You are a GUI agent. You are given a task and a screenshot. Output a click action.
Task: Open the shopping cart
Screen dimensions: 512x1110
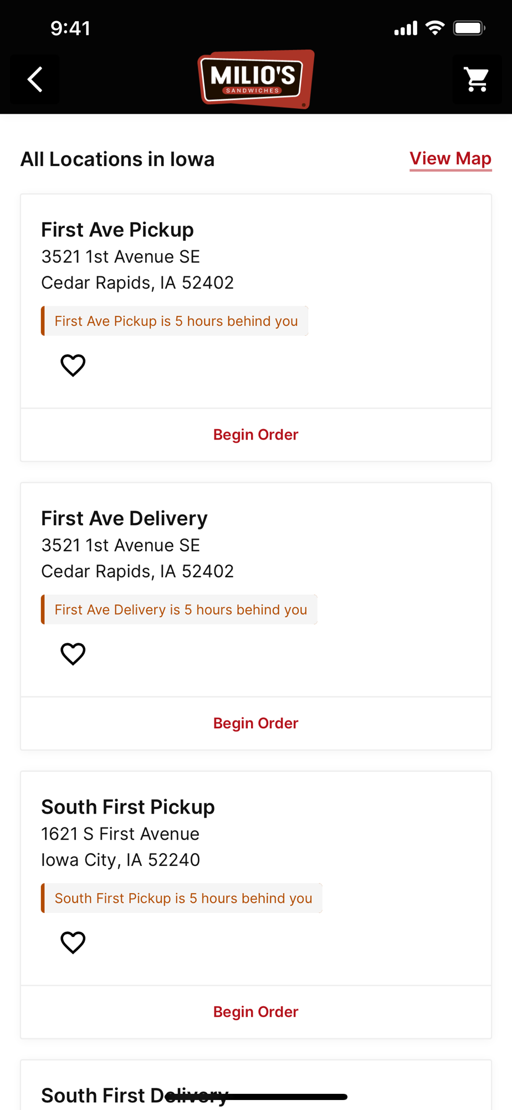pos(477,79)
